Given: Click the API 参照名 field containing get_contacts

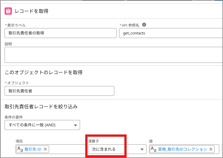Looking at the screenshot, I should tap(171, 33).
